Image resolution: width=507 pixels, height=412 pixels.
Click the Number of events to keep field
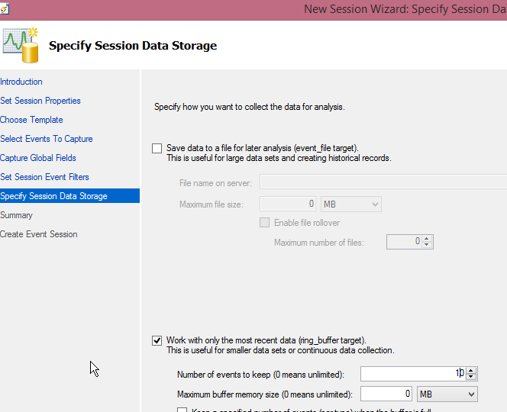[x=412, y=374]
